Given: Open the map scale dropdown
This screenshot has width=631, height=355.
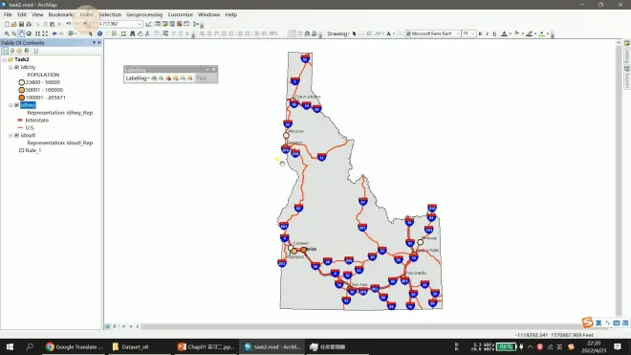Looking at the screenshot, I should [140, 24].
